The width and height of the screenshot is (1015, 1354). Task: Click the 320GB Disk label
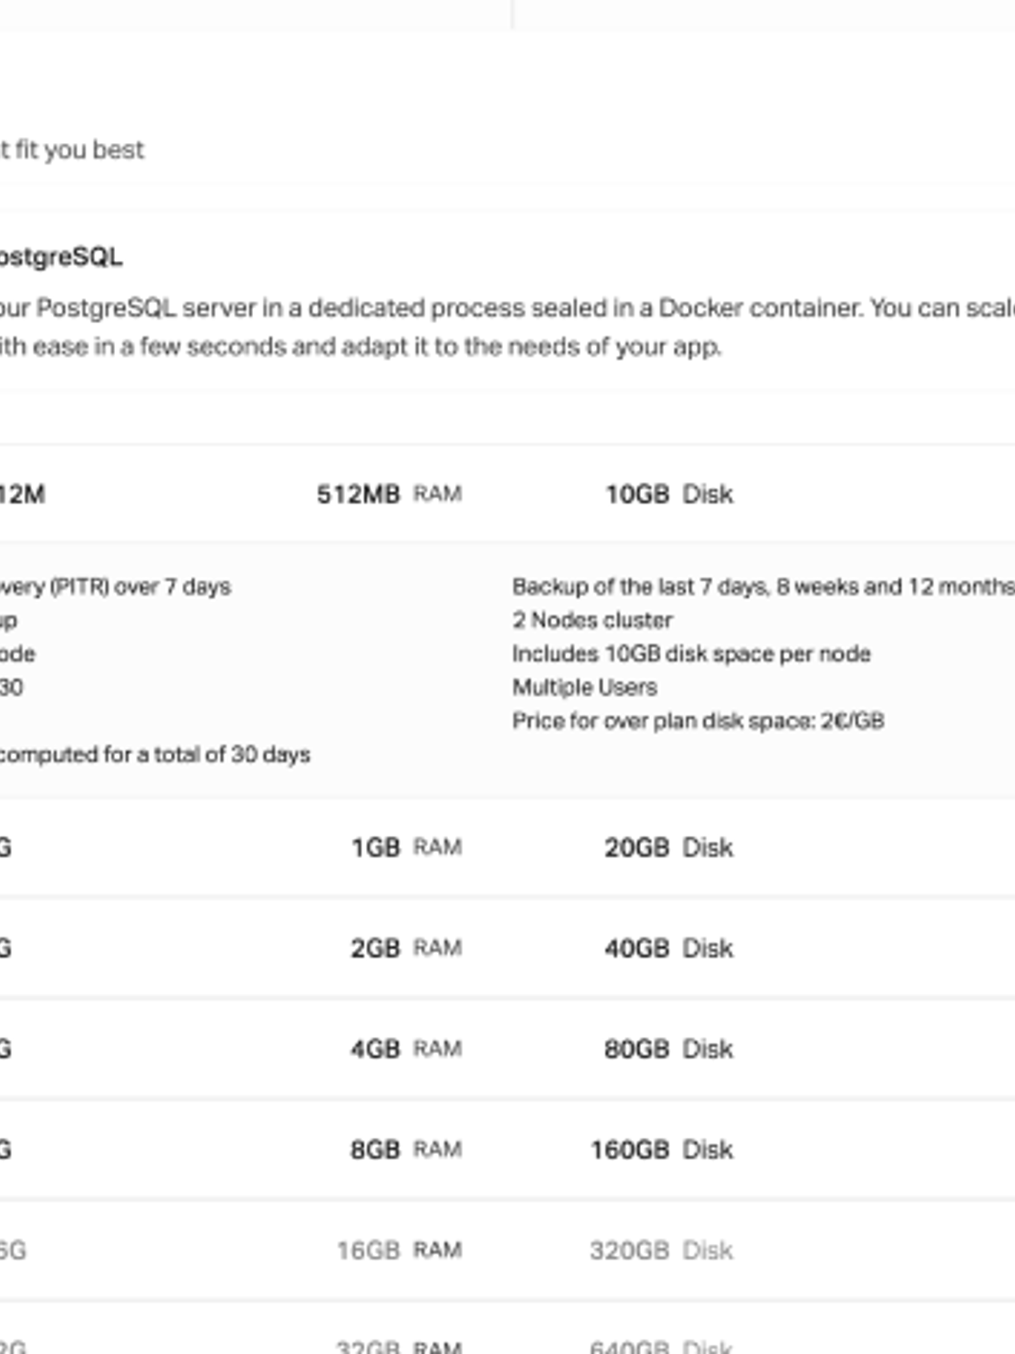pyautogui.click(x=662, y=1250)
